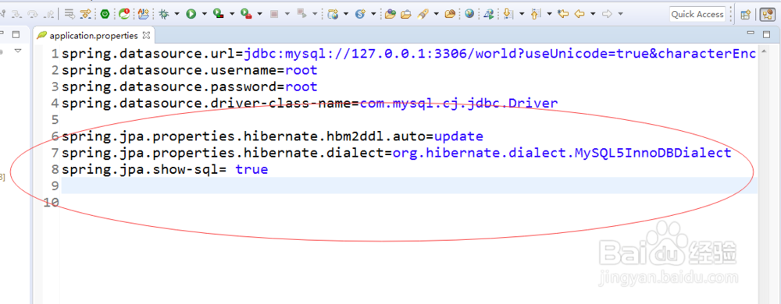The height and width of the screenshot is (304, 781).
Task: Click the hbm2ddl.auto update value
Action: click(458, 136)
